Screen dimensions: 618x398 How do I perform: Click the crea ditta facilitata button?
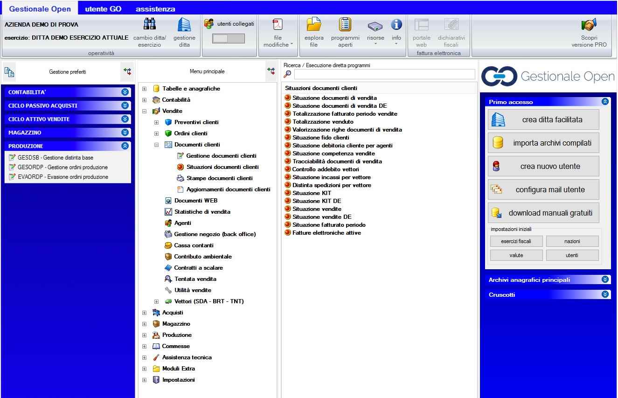pyautogui.click(x=543, y=120)
